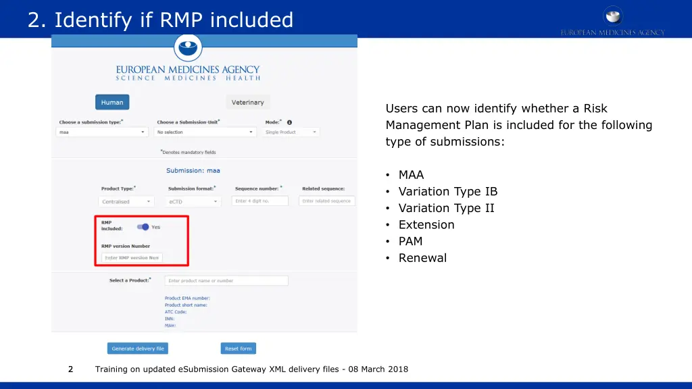Open the submission type dropdown showing maa
692x389 pixels.
101,132
